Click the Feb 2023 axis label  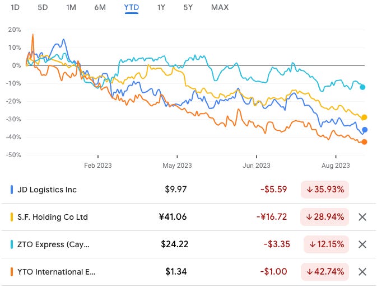tap(98, 166)
